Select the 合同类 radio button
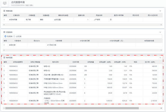The height and width of the screenshot is (112, 166). pyautogui.click(x=14, y=36)
